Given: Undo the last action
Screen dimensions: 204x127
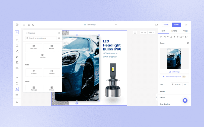Looking at the screenshot, I should pyautogui.click(x=29, y=25).
